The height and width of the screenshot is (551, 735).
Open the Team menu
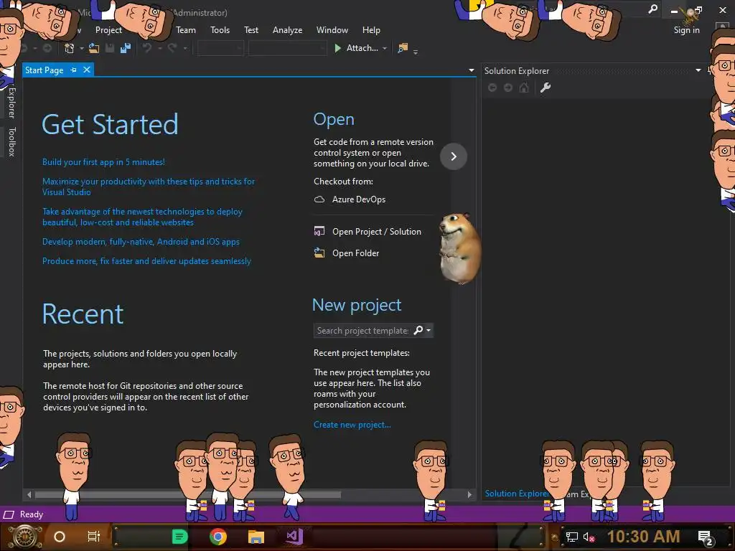coord(186,30)
